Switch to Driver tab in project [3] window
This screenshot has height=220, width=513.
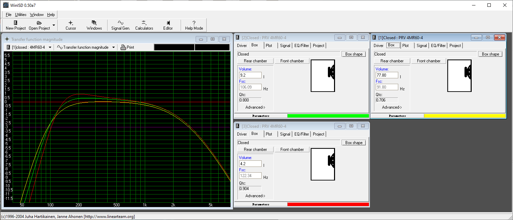click(242, 134)
